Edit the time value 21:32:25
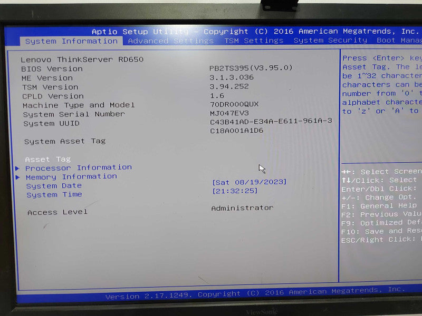The height and width of the screenshot is (316, 422). pyautogui.click(x=235, y=191)
